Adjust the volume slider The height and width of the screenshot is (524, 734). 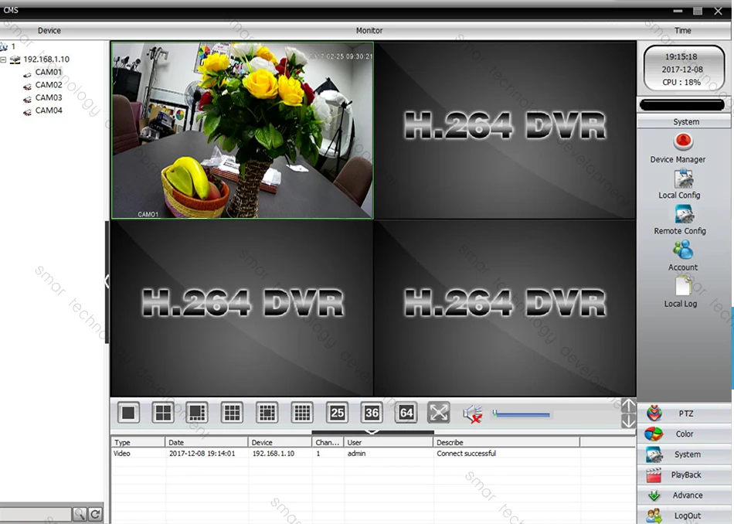click(521, 414)
